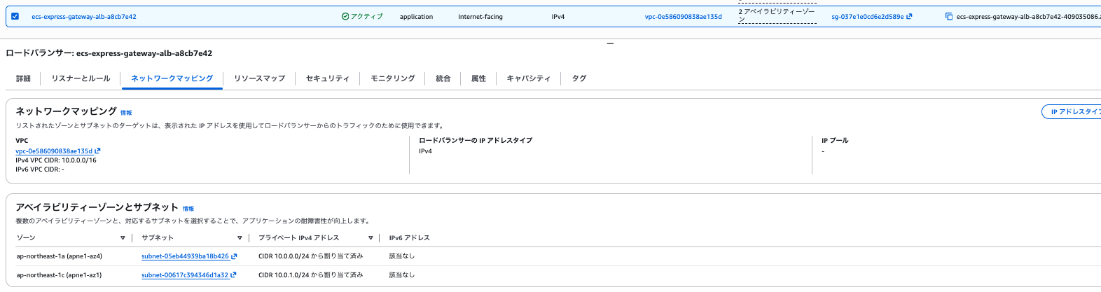Open VPC link in network mapping panel
The width and height of the screenshot is (1101, 292).
point(54,151)
